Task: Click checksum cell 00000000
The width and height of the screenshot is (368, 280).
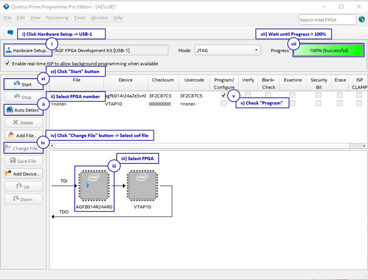Action: (x=160, y=104)
